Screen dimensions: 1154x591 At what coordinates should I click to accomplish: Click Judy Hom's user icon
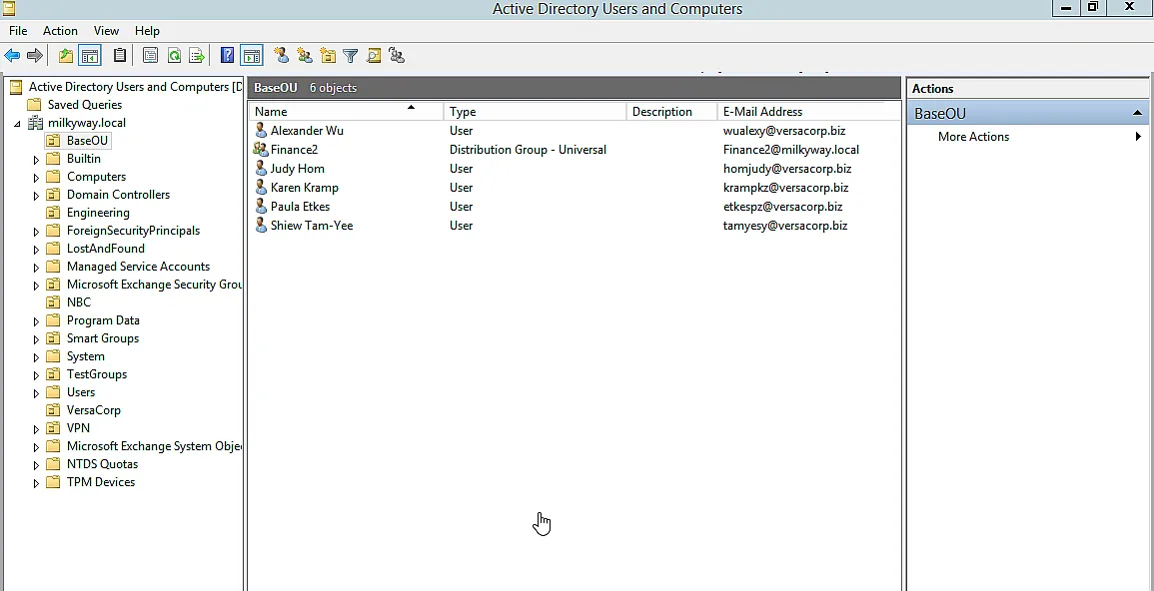(x=261, y=169)
